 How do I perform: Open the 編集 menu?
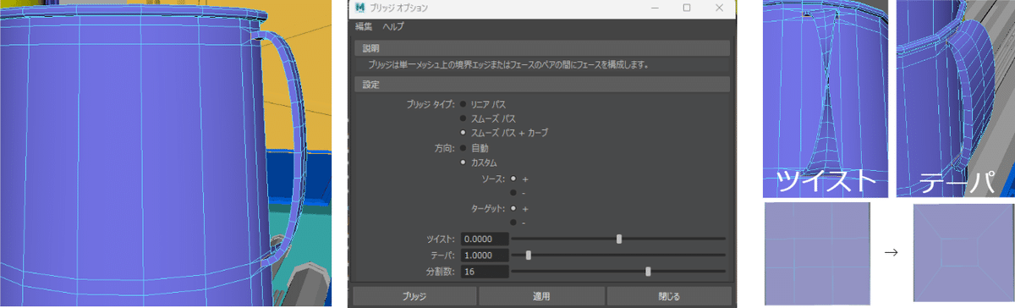point(364,27)
